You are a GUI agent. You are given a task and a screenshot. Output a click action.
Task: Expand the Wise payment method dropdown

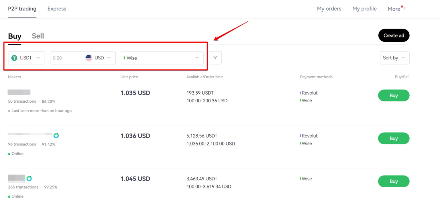(x=197, y=58)
